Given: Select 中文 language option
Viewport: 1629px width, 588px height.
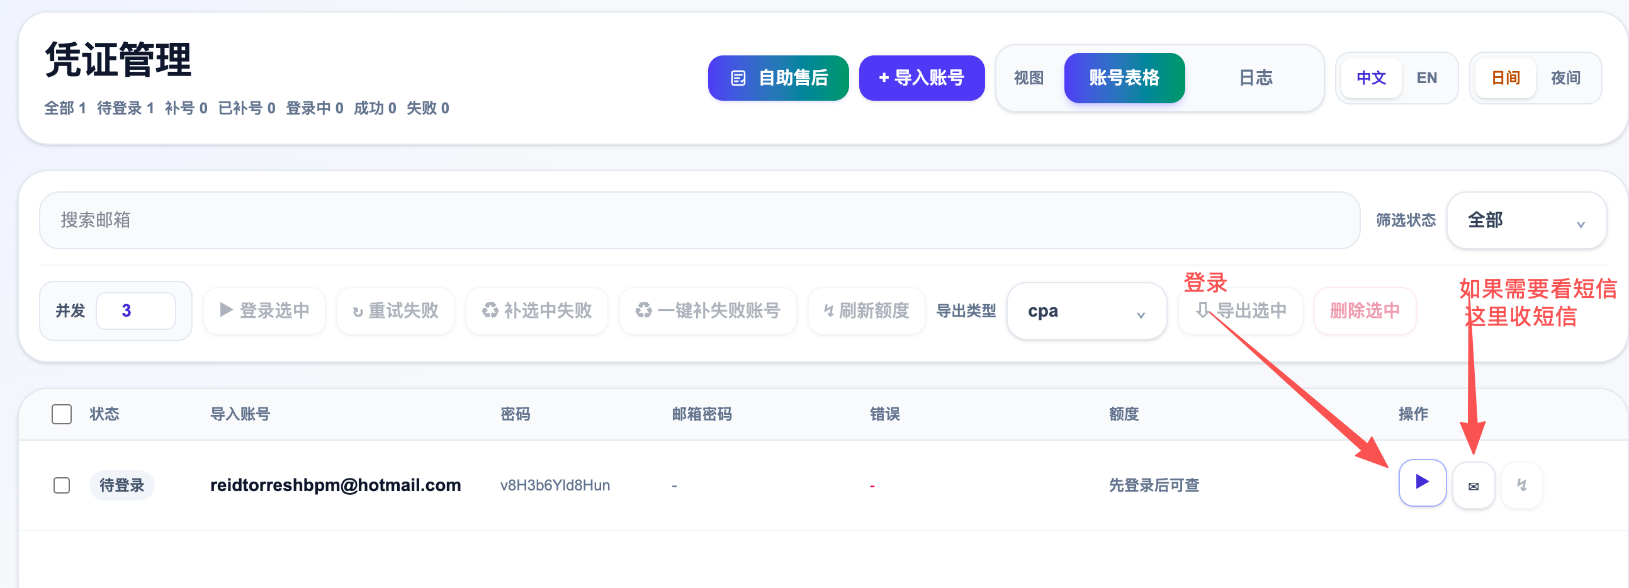Looking at the screenshot, I should point(1371,78).
